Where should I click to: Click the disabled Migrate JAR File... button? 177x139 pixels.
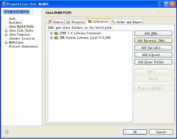pos(153,88)
